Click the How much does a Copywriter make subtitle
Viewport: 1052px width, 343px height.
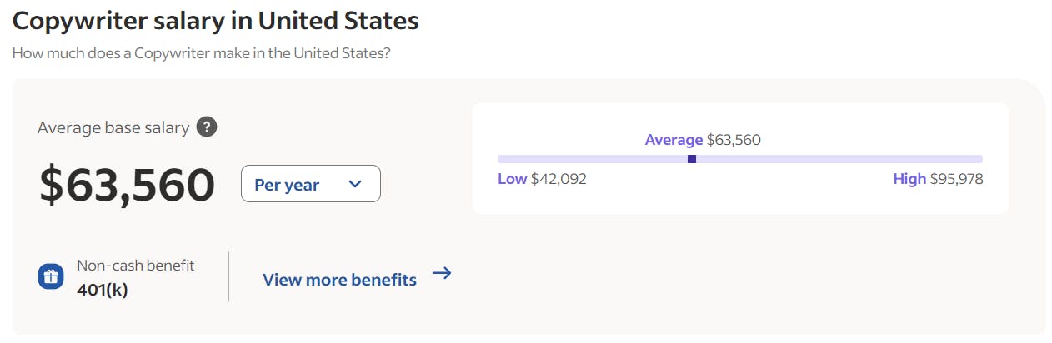coord(202,53)
